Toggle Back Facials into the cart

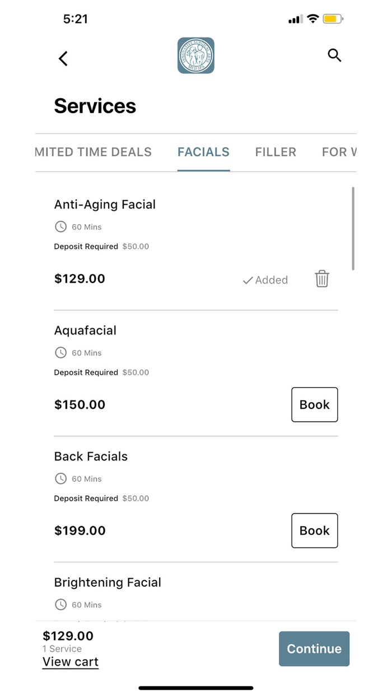315,531
